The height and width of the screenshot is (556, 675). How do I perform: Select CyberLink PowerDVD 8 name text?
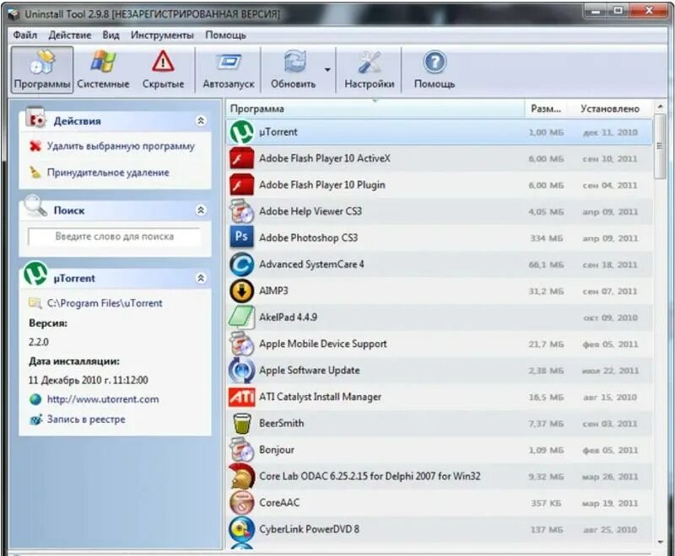coord(309,529)
